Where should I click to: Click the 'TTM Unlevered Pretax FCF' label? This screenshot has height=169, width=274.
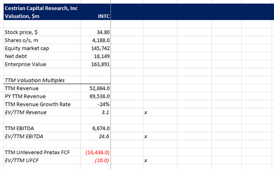pos(37,152)
